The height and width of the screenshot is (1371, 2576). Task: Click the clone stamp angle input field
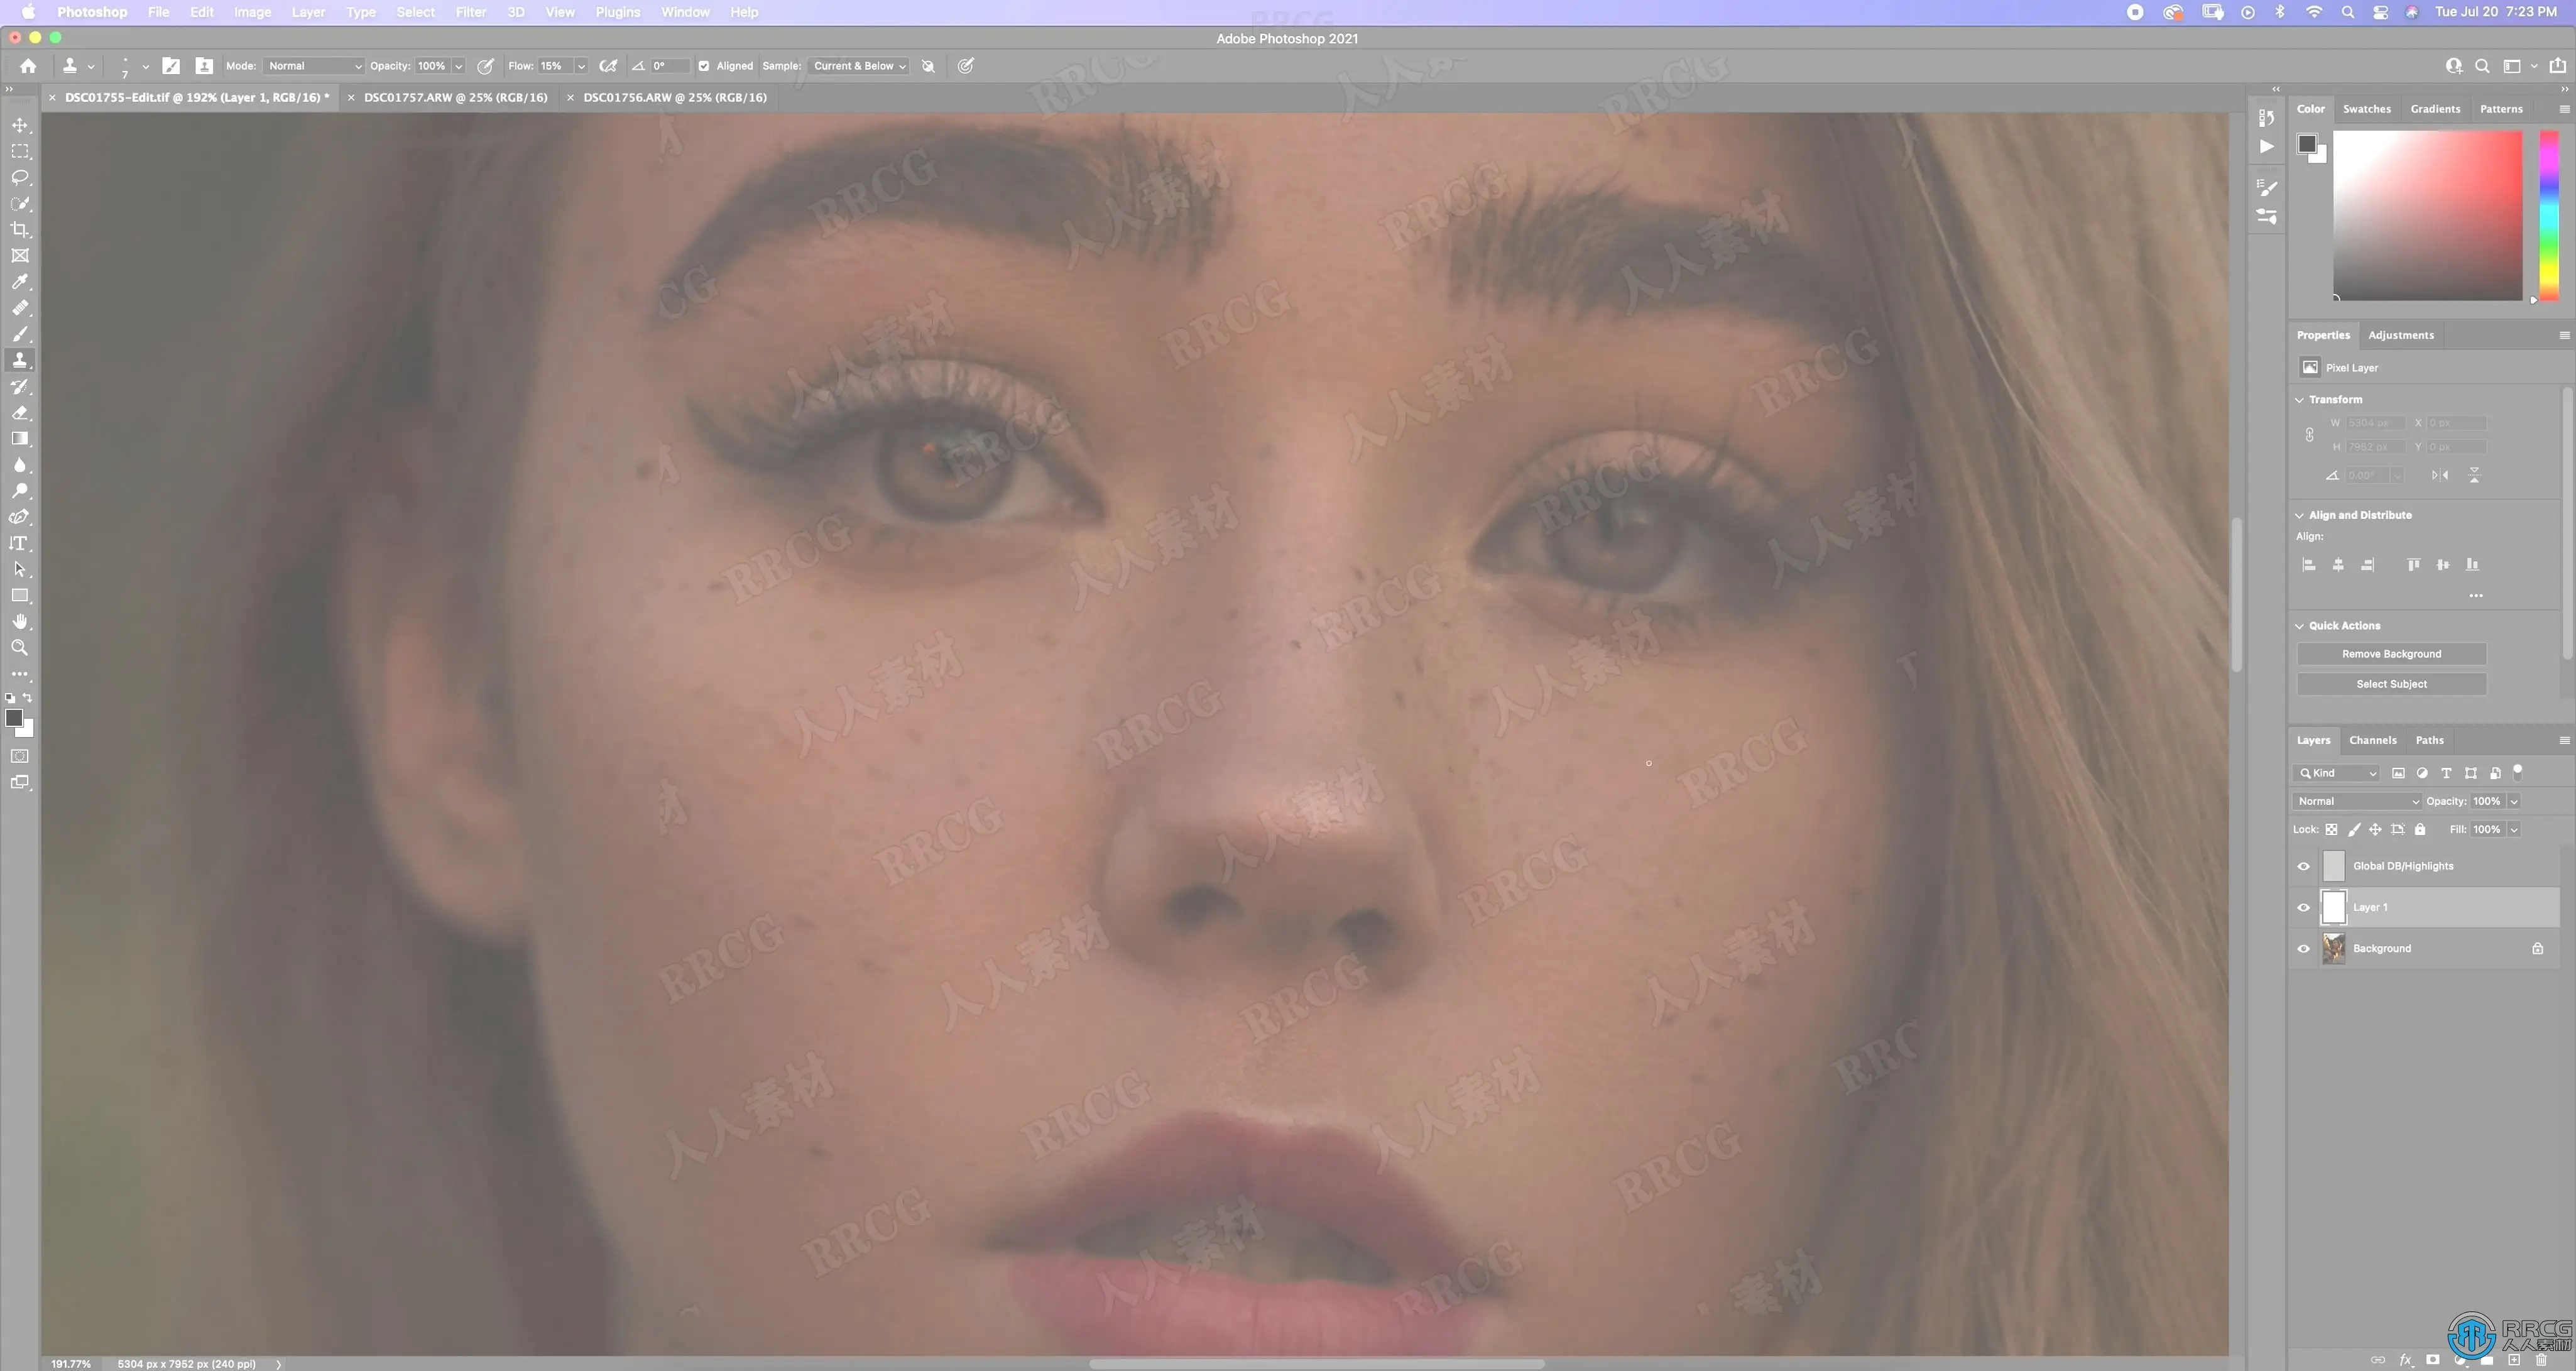tap(669, 66)
